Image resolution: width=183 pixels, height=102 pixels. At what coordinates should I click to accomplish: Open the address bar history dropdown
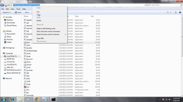(145, 5)
